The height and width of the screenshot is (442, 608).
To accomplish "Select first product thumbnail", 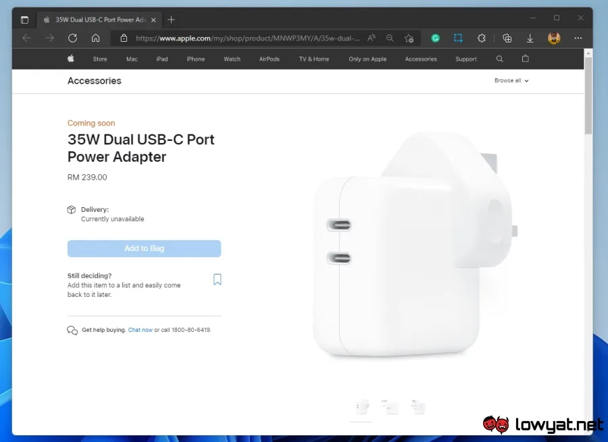I will [362, 407].
